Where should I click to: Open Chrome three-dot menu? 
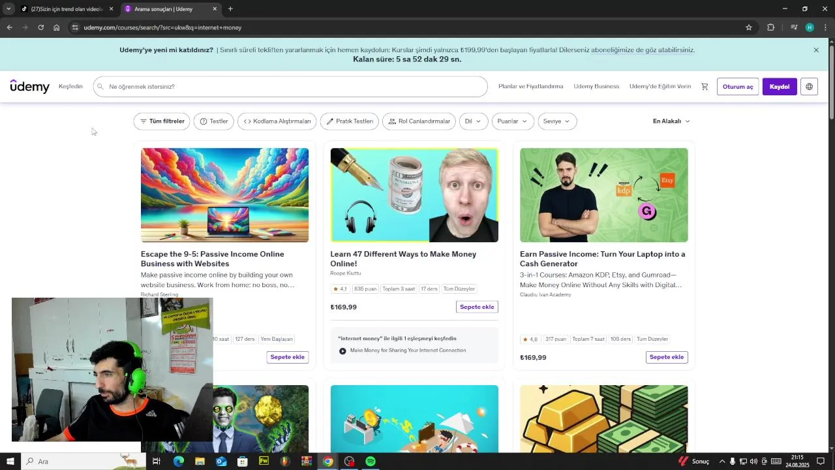[826, 27]
